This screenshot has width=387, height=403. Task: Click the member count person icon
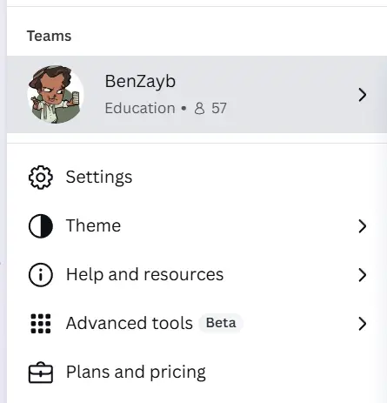(x=199, y=109)
